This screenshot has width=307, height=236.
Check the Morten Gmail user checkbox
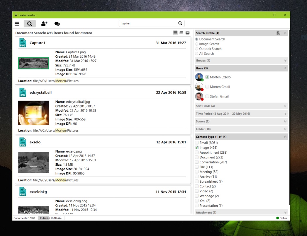(207, 87)
